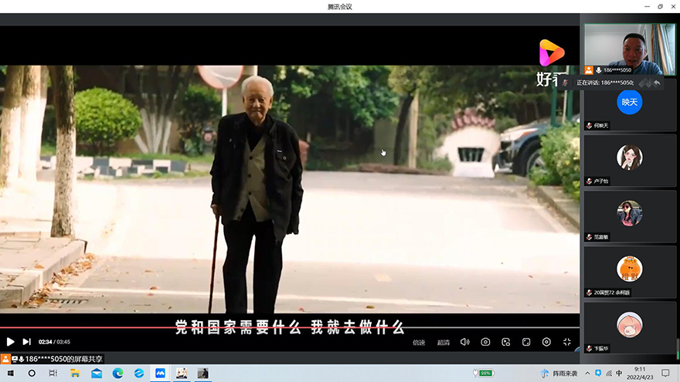Viewport: 680px width, 382px height.
Task: Select the speaker's 186****5050 video thumbnail
Action: pos(630,49)
